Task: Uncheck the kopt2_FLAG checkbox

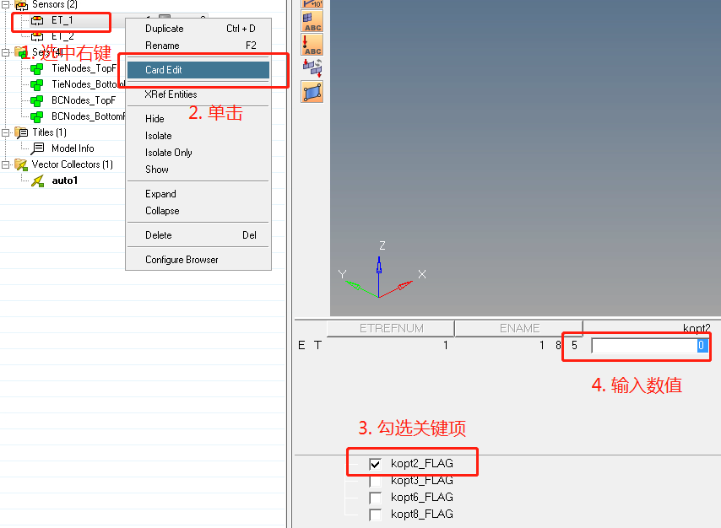Action: click(375, 464)
